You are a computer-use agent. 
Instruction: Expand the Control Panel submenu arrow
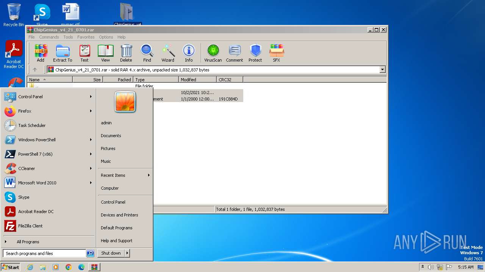click(x=91, y=97)
